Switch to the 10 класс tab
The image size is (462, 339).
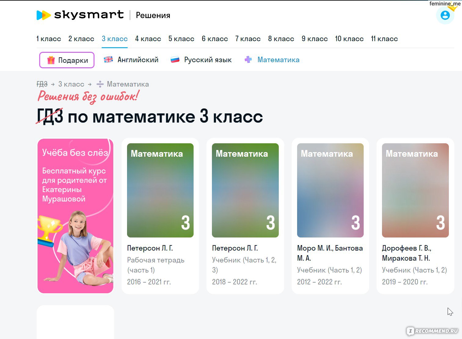pyautogui.click(x=349, y=39)
